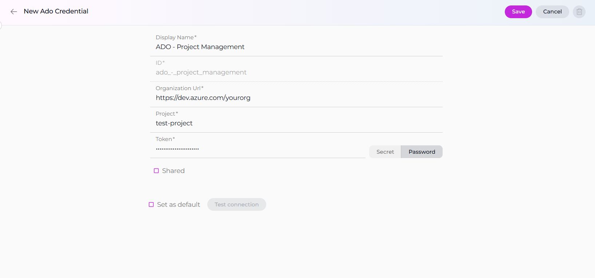Image resolution: width=595 pixels, height=278 pixels.
Task: Click the 'Set as default' label text
Action: [178, 205]
